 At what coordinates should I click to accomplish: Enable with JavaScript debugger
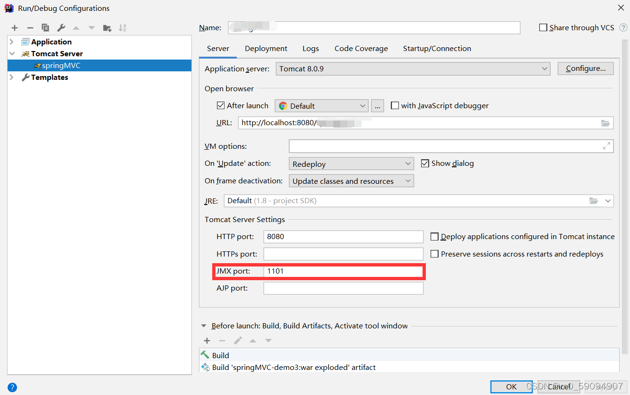(x=395, y=105)
